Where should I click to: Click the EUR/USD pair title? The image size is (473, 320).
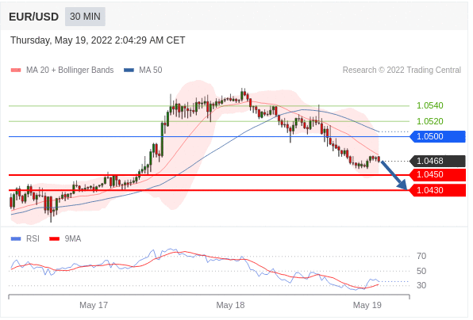34,17
